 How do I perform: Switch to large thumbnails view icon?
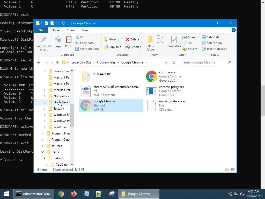[x=233, y=169]
